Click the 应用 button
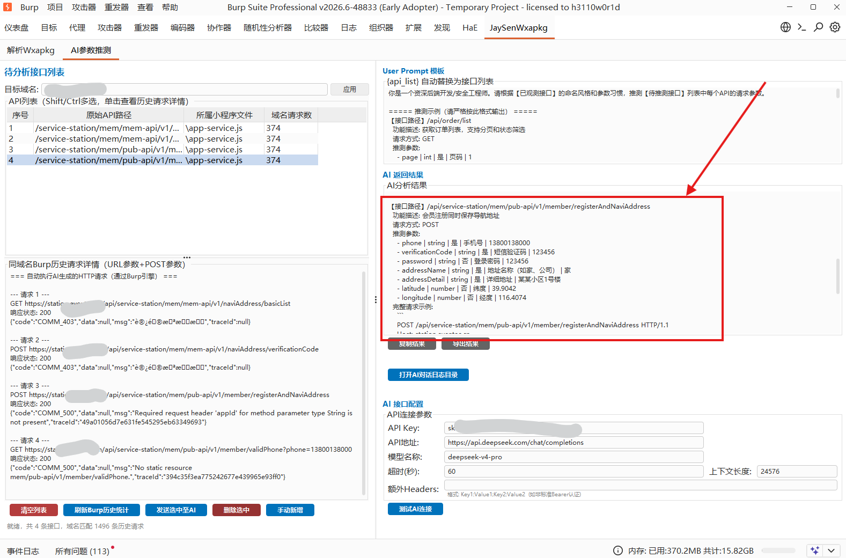The height and width of the screenshot is (558, 846). tap(350, 90)
